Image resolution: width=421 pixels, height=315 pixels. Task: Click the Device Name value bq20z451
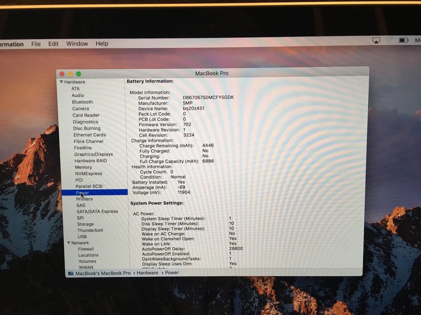[x=194, y=109]
